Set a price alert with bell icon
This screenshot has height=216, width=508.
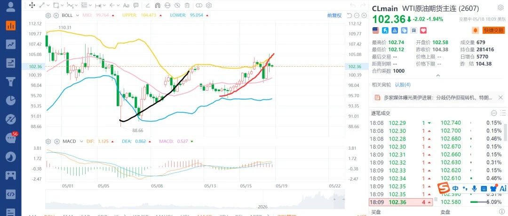click(476, 31)
